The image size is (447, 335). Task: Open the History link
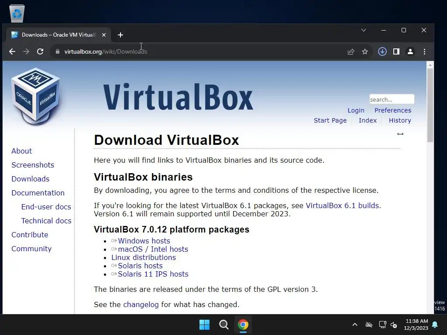click(400, 120)
